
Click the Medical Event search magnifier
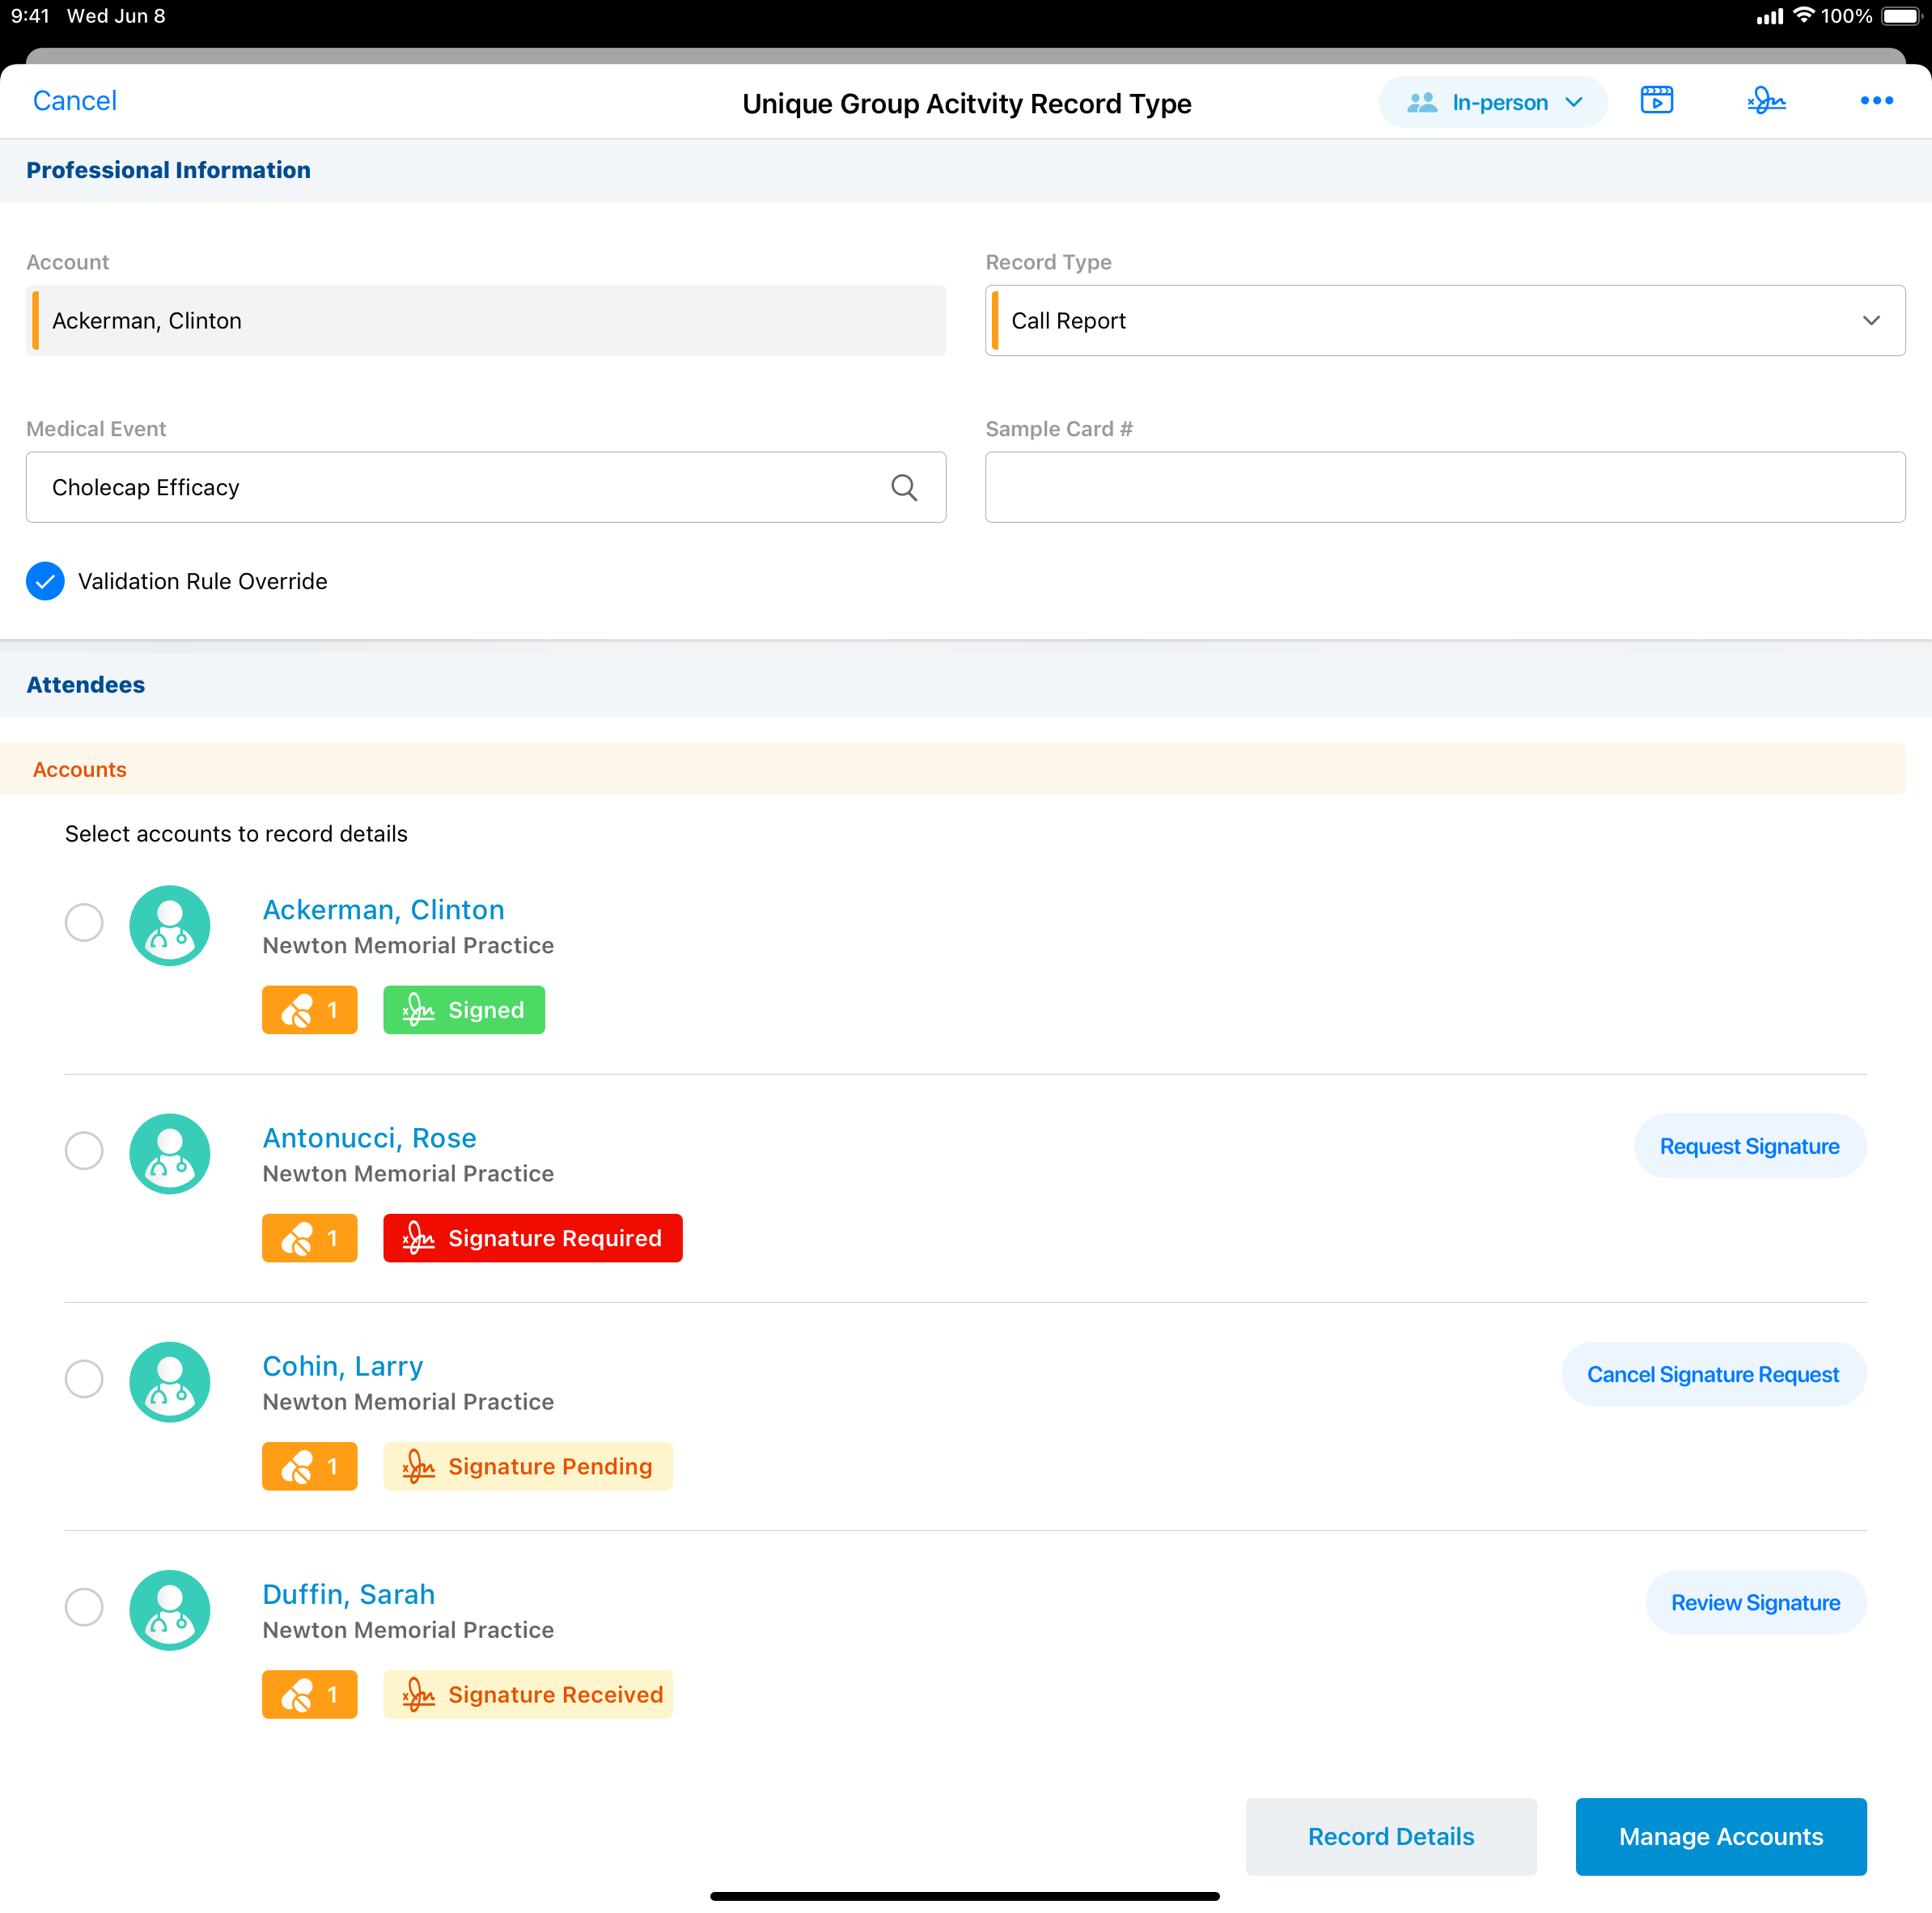904,487
